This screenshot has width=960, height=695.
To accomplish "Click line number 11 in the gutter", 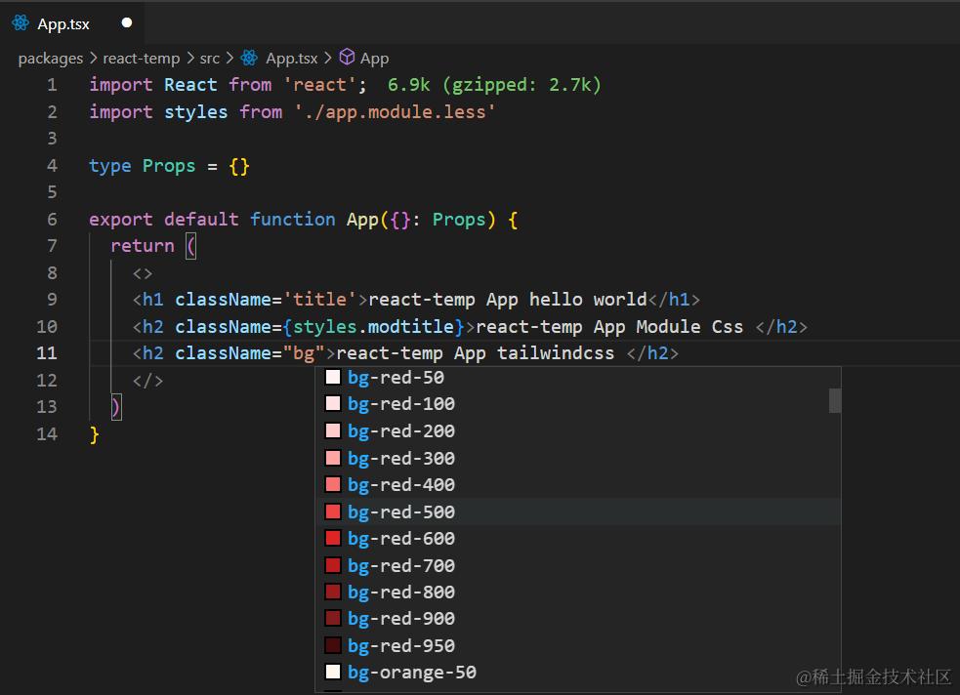I will tap(46, 352).
